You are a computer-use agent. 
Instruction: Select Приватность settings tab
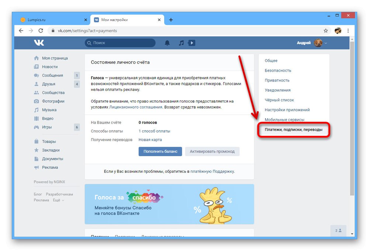[x=277, y=80]
